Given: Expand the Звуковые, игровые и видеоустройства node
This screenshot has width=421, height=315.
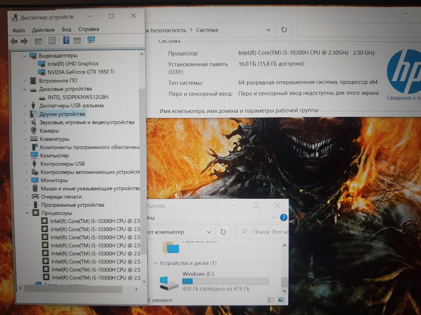Looking at the screenshot, I should point(25,123).
